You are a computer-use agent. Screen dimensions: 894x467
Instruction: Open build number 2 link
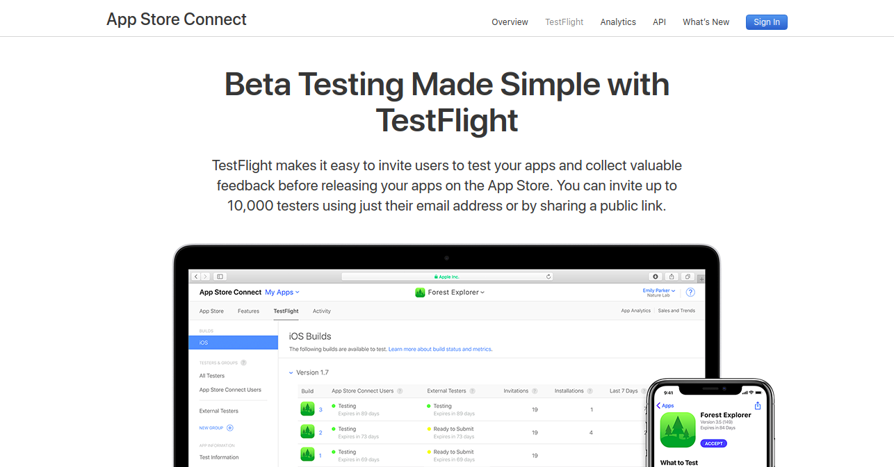[x=320, y=432]
